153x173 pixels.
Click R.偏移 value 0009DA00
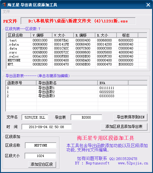[83, 60]
